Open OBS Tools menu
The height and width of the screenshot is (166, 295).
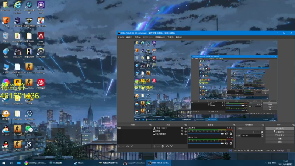click(170, 37)
